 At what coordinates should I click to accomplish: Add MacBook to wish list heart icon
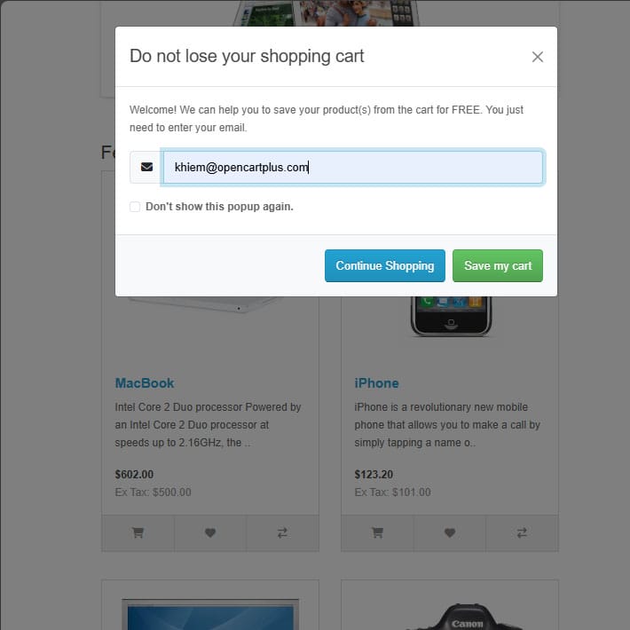210,532
